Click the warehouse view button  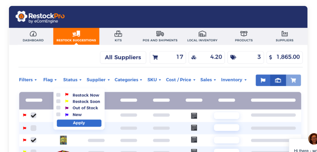coord(278,80)
